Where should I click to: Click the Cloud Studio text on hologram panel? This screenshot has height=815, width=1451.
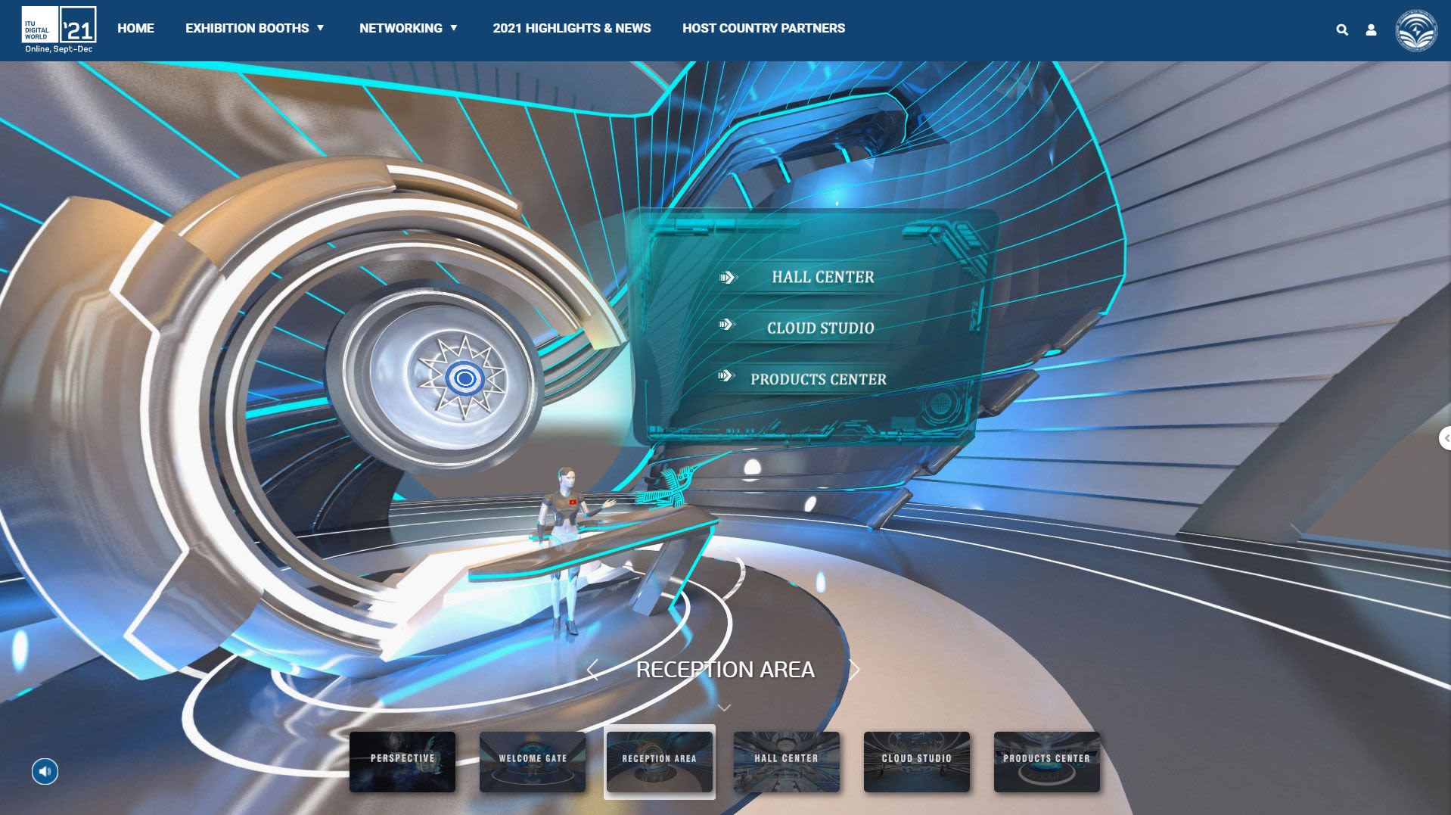[820, 328]
